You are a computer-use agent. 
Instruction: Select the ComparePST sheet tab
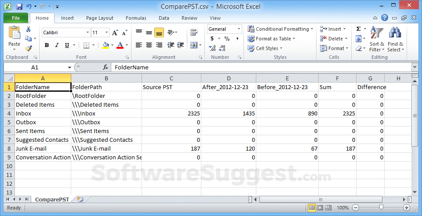pos(52,199)
